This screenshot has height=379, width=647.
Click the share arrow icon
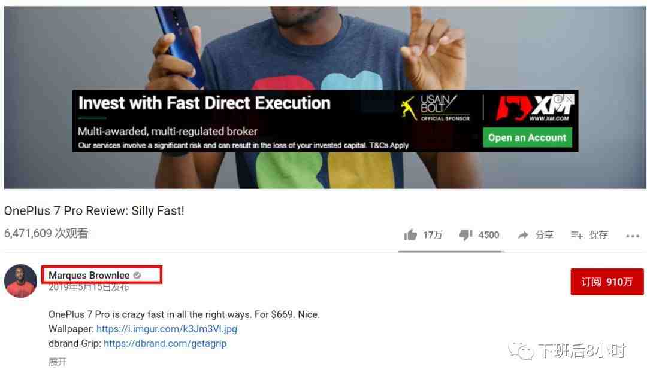coord(523,235)
